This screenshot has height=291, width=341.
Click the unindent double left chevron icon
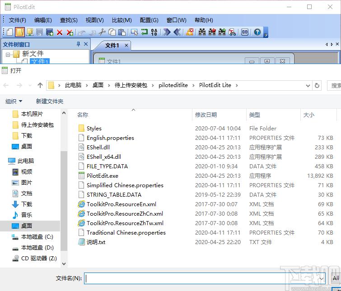pyautogui.click(x=177, y=32)
